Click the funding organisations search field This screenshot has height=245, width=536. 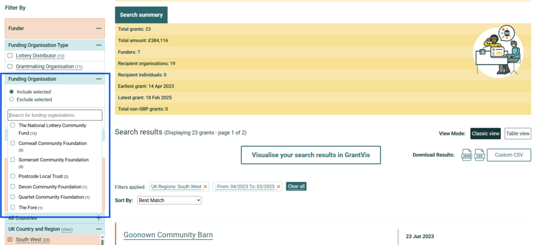[55, 115]
